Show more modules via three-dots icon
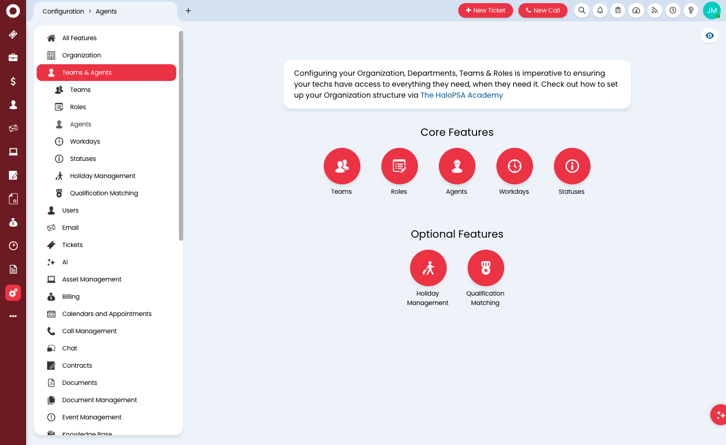Image resolution: width=726 pixels, height=445 pixels. (13, 317)
